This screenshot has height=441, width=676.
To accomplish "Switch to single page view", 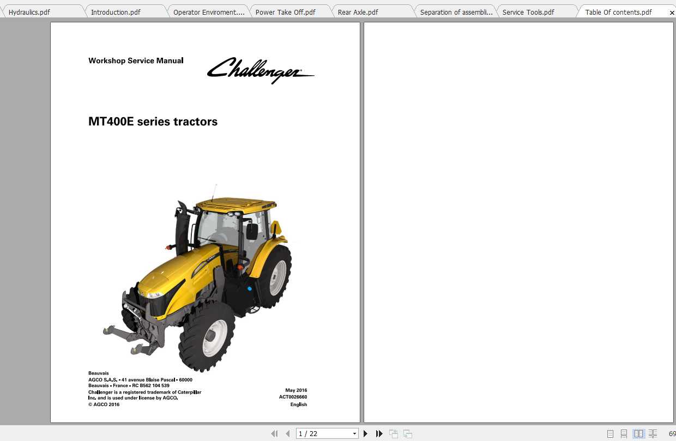I will coord(610,434).
